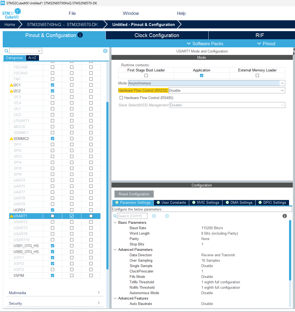The image size is (295, 312).
Task: Select the USB1_OTG_HS peripheral row
Action: (x=55, y=246)
